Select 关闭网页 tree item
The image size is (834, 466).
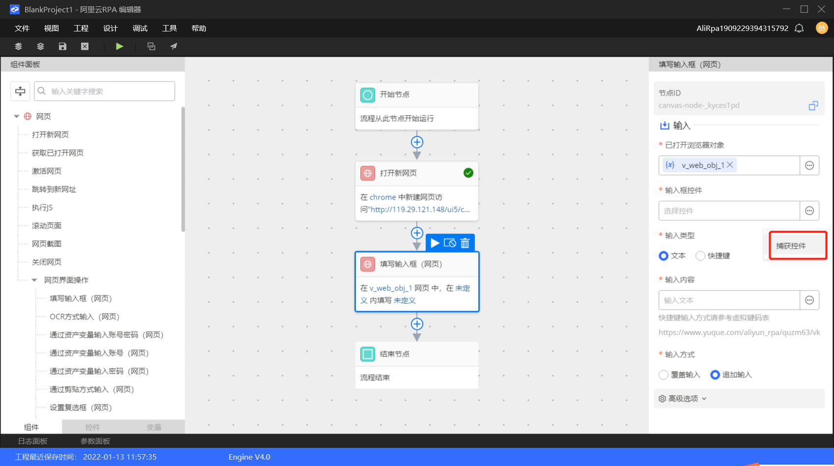[47, 262]
